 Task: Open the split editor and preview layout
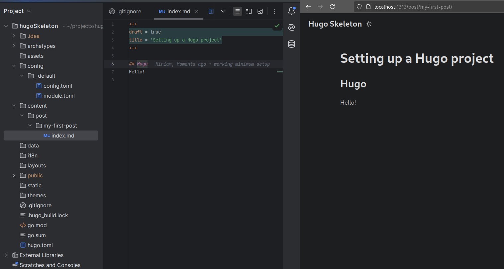tap(249, 11)
